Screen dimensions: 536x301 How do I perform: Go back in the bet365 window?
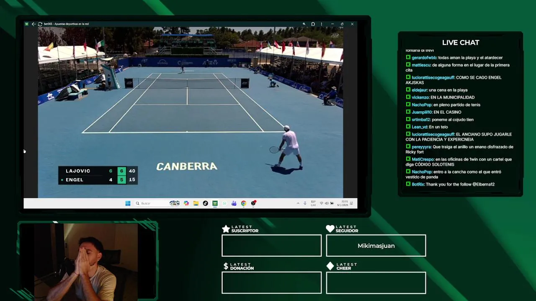(33, 24)
